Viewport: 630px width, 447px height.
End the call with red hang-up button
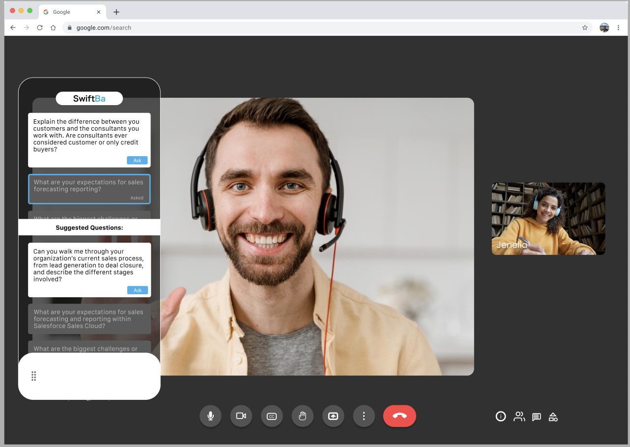tap(400, 416)
